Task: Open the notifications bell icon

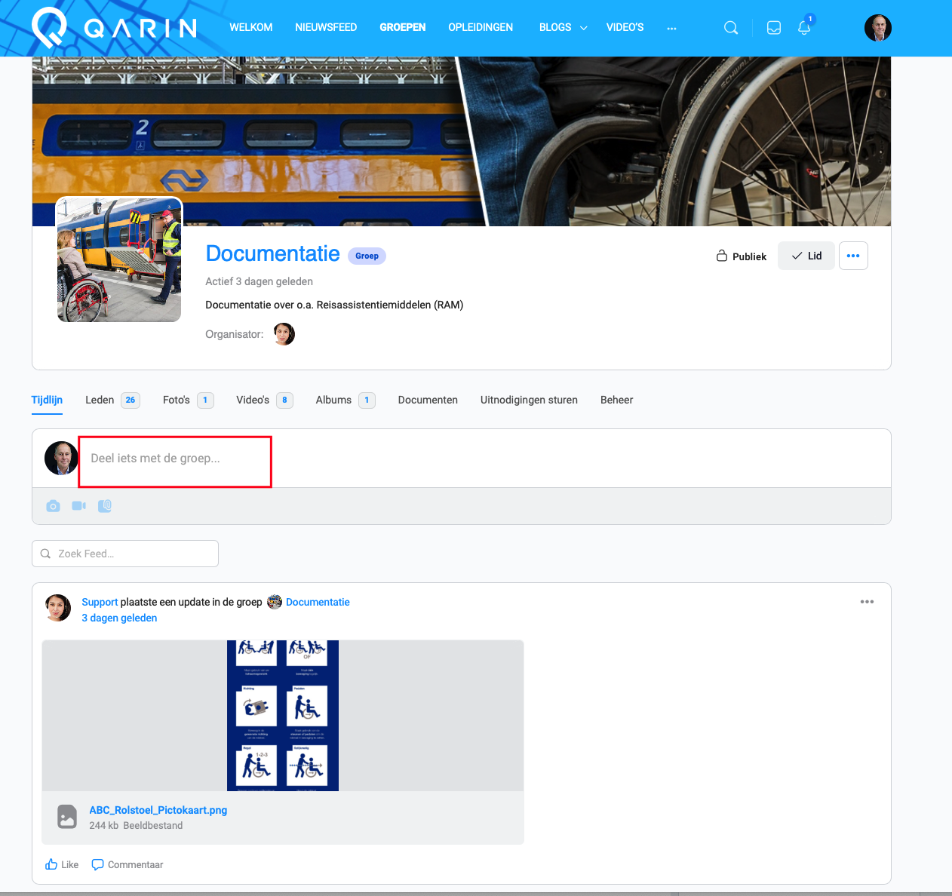Action: click(804, 28)
